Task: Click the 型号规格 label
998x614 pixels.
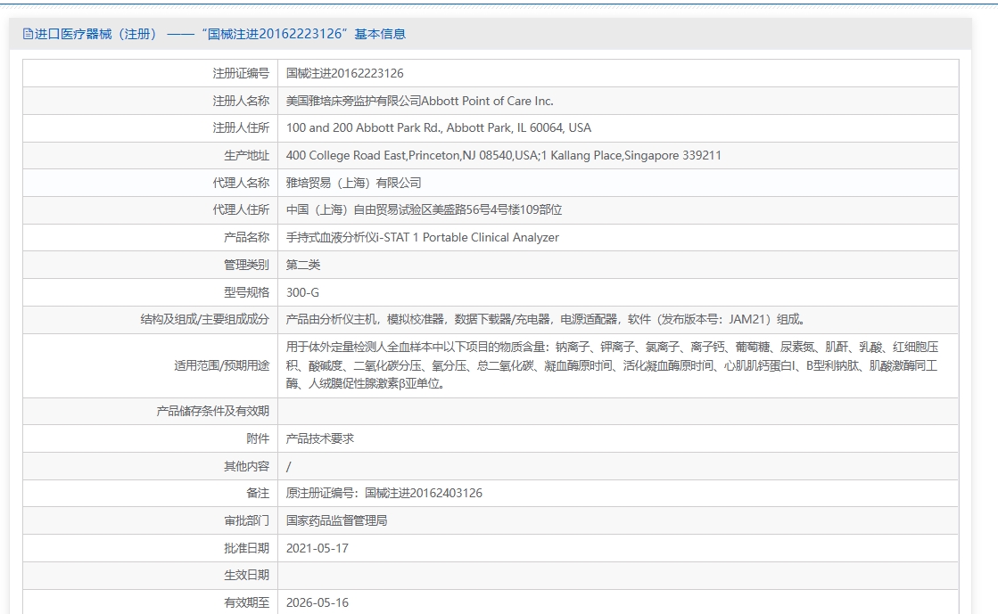Action: coord(246,292)
